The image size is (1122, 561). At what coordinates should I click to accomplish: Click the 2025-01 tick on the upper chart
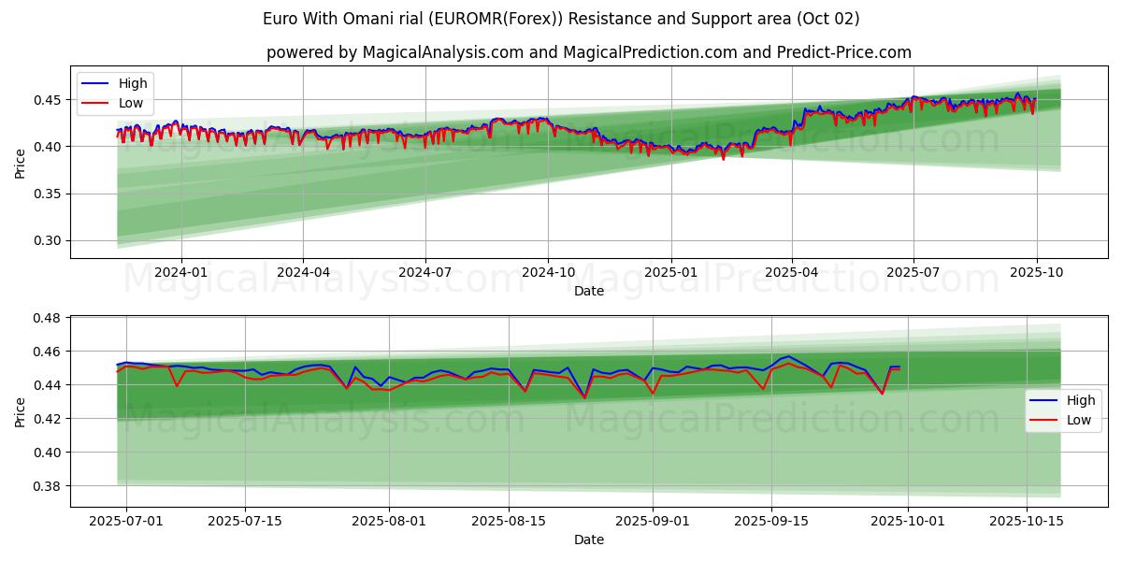(671, 273)
